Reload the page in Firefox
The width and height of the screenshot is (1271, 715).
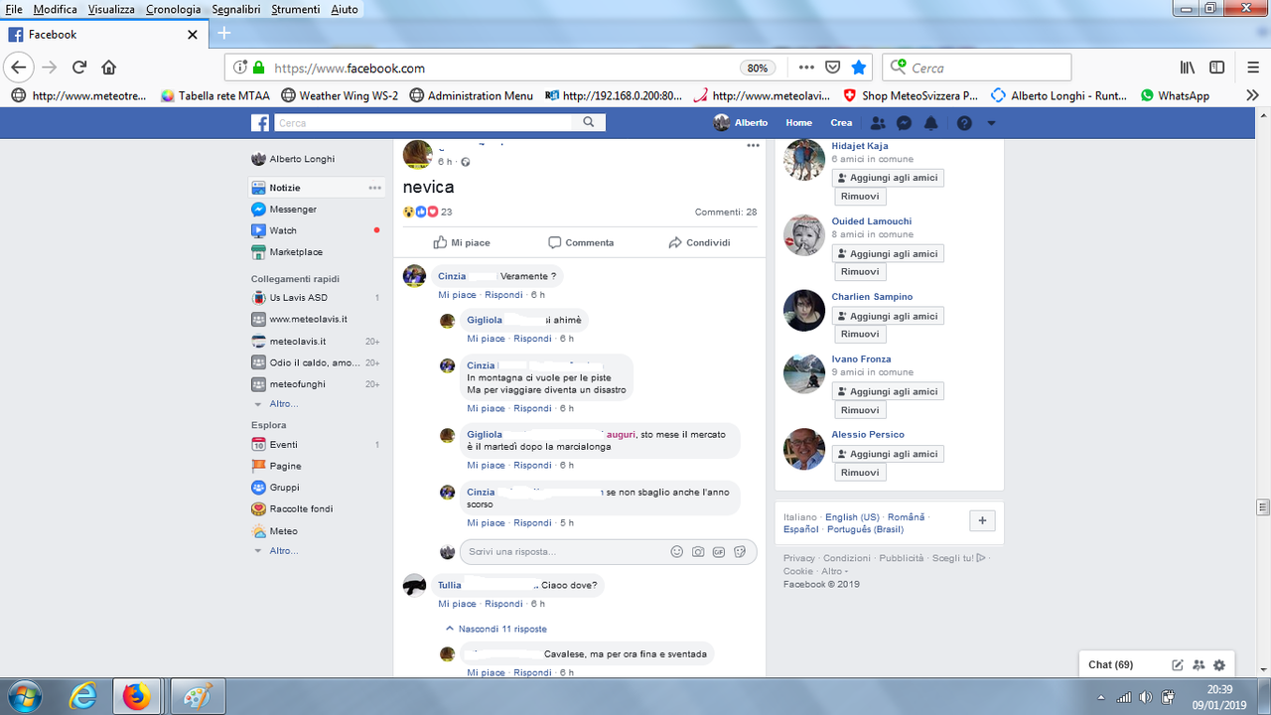[x=79, y=68]
